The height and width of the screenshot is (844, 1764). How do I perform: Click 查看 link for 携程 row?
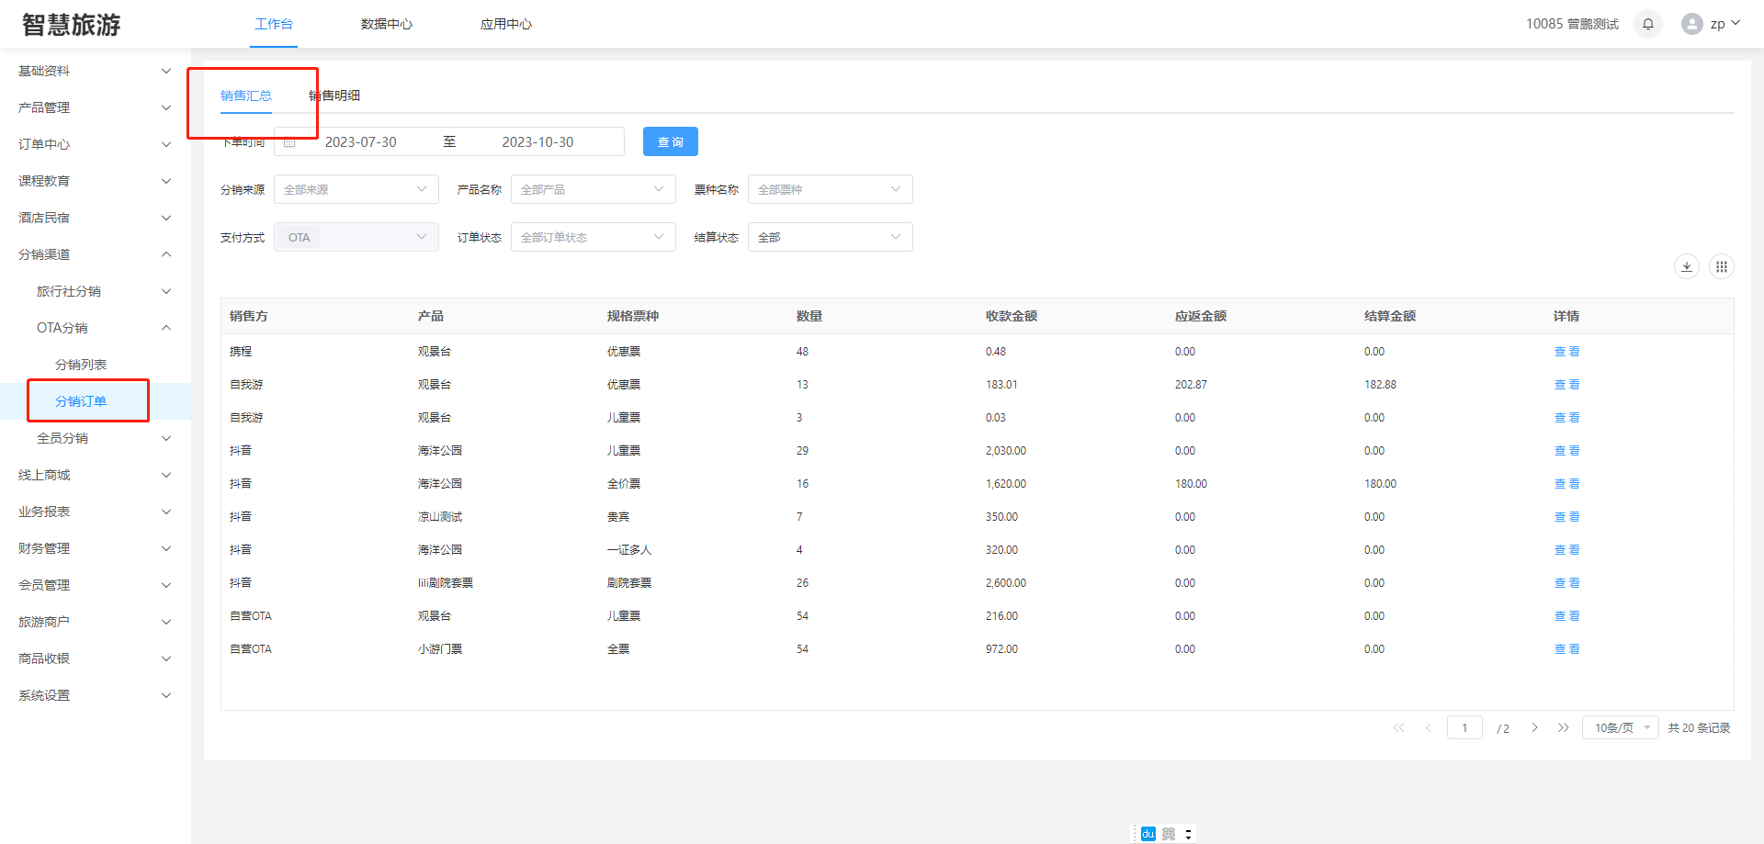tap(1566, 352)
